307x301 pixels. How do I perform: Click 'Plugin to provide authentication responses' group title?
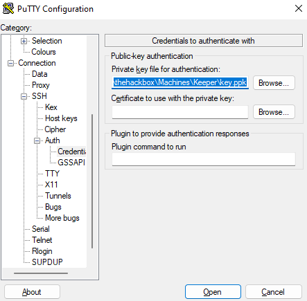pos(180,134)
